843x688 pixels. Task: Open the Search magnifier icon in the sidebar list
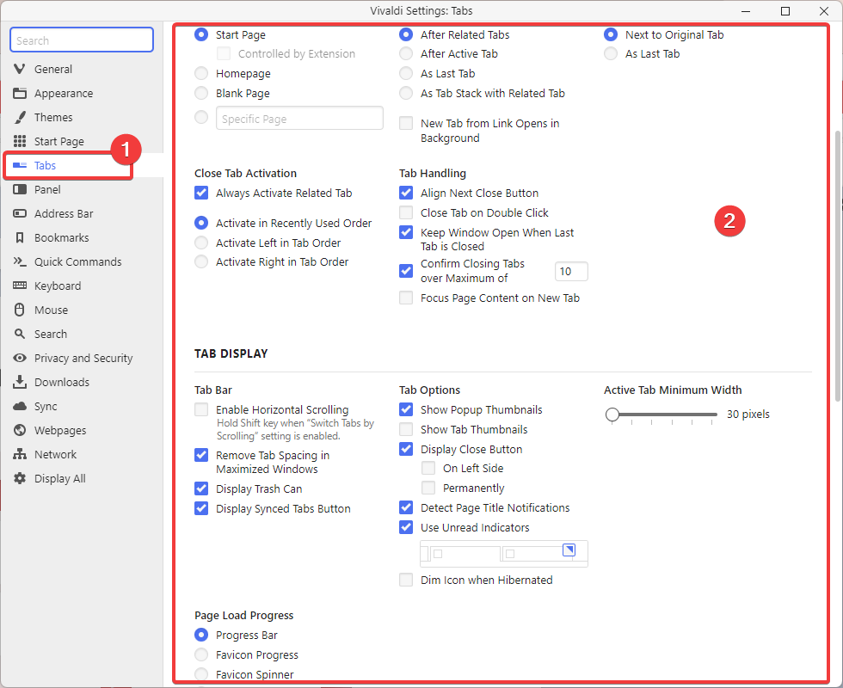19,334
